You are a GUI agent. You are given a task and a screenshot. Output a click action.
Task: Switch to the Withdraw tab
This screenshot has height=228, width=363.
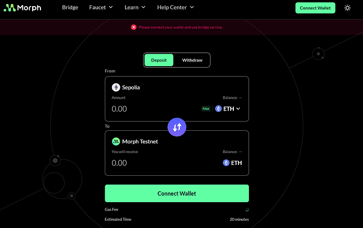point(192,60)
